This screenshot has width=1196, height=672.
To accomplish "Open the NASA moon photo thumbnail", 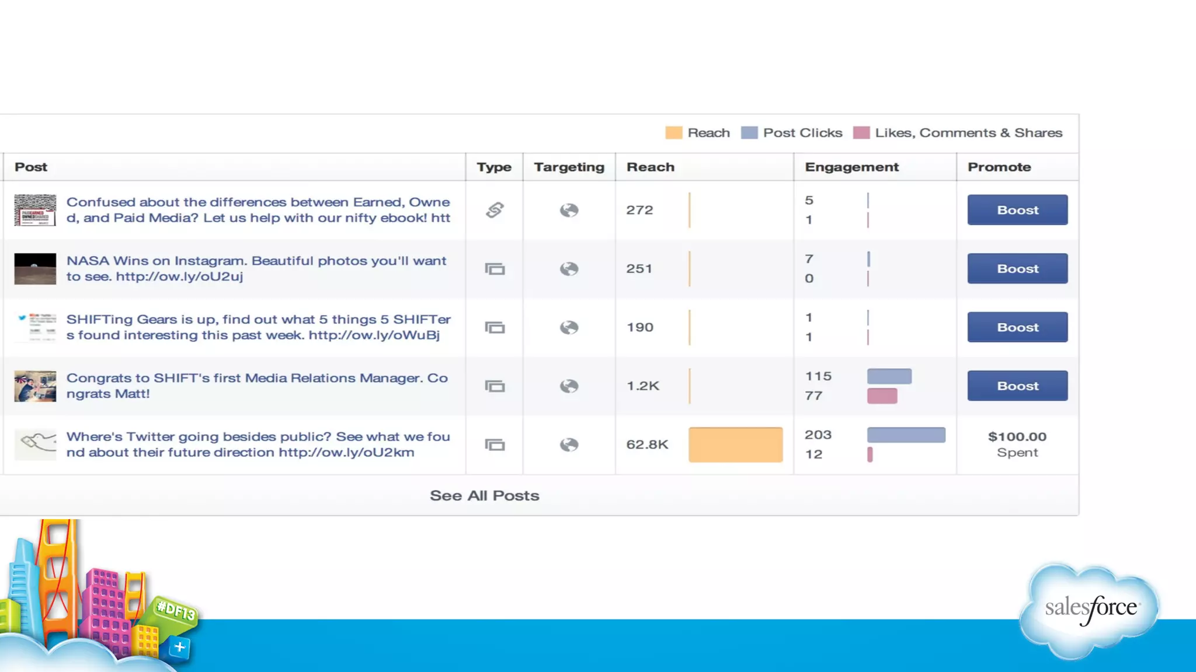I will (x=35, y=269).
